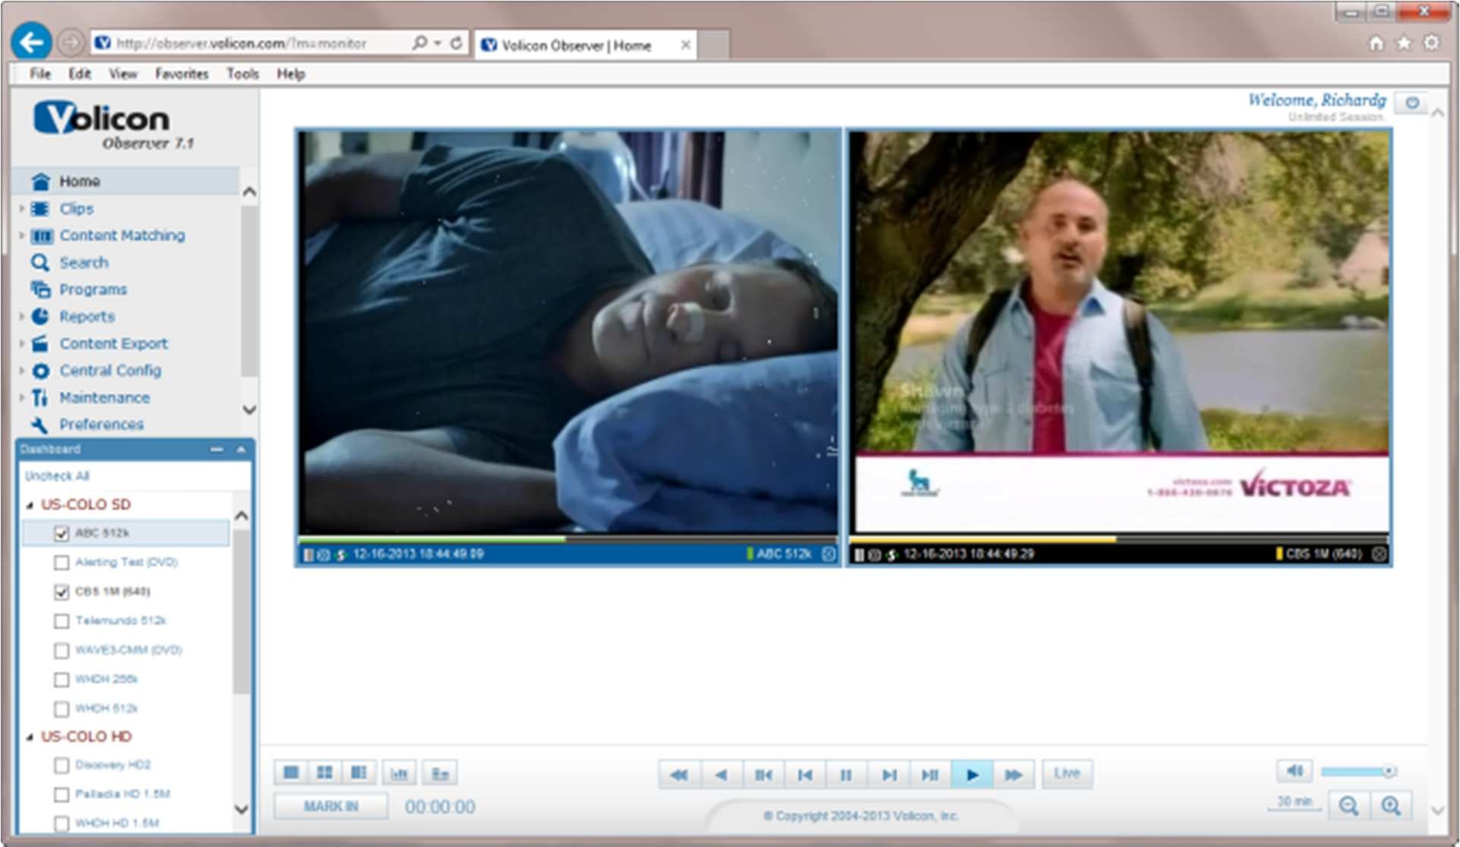
Task: Expand the Reports section in the sidebar
Action: tap(21, 317)
